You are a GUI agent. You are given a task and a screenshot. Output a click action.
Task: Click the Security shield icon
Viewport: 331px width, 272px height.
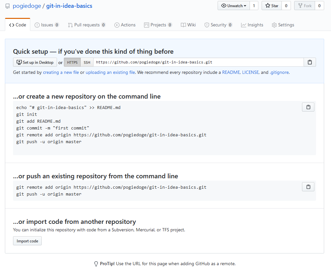pyautogui.click(x=207, y=25)
